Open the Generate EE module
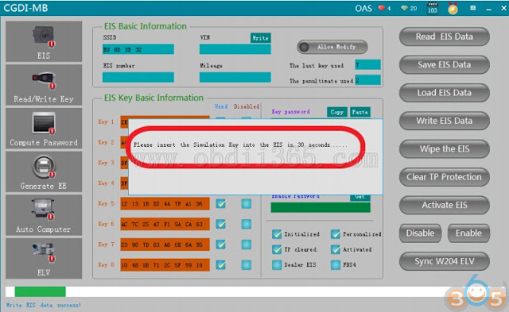509x312 pixels. pos(44,171)
